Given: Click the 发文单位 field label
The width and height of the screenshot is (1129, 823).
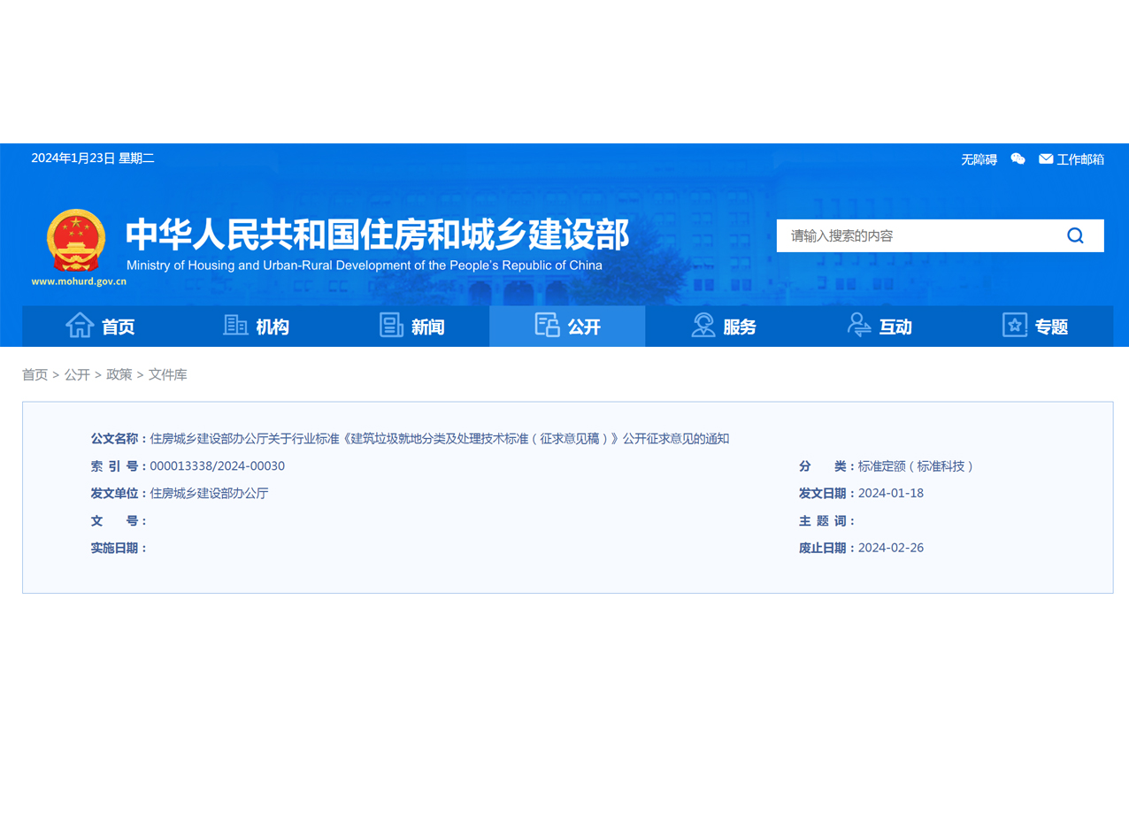Looking at the screenshot, I should point(119,494).
